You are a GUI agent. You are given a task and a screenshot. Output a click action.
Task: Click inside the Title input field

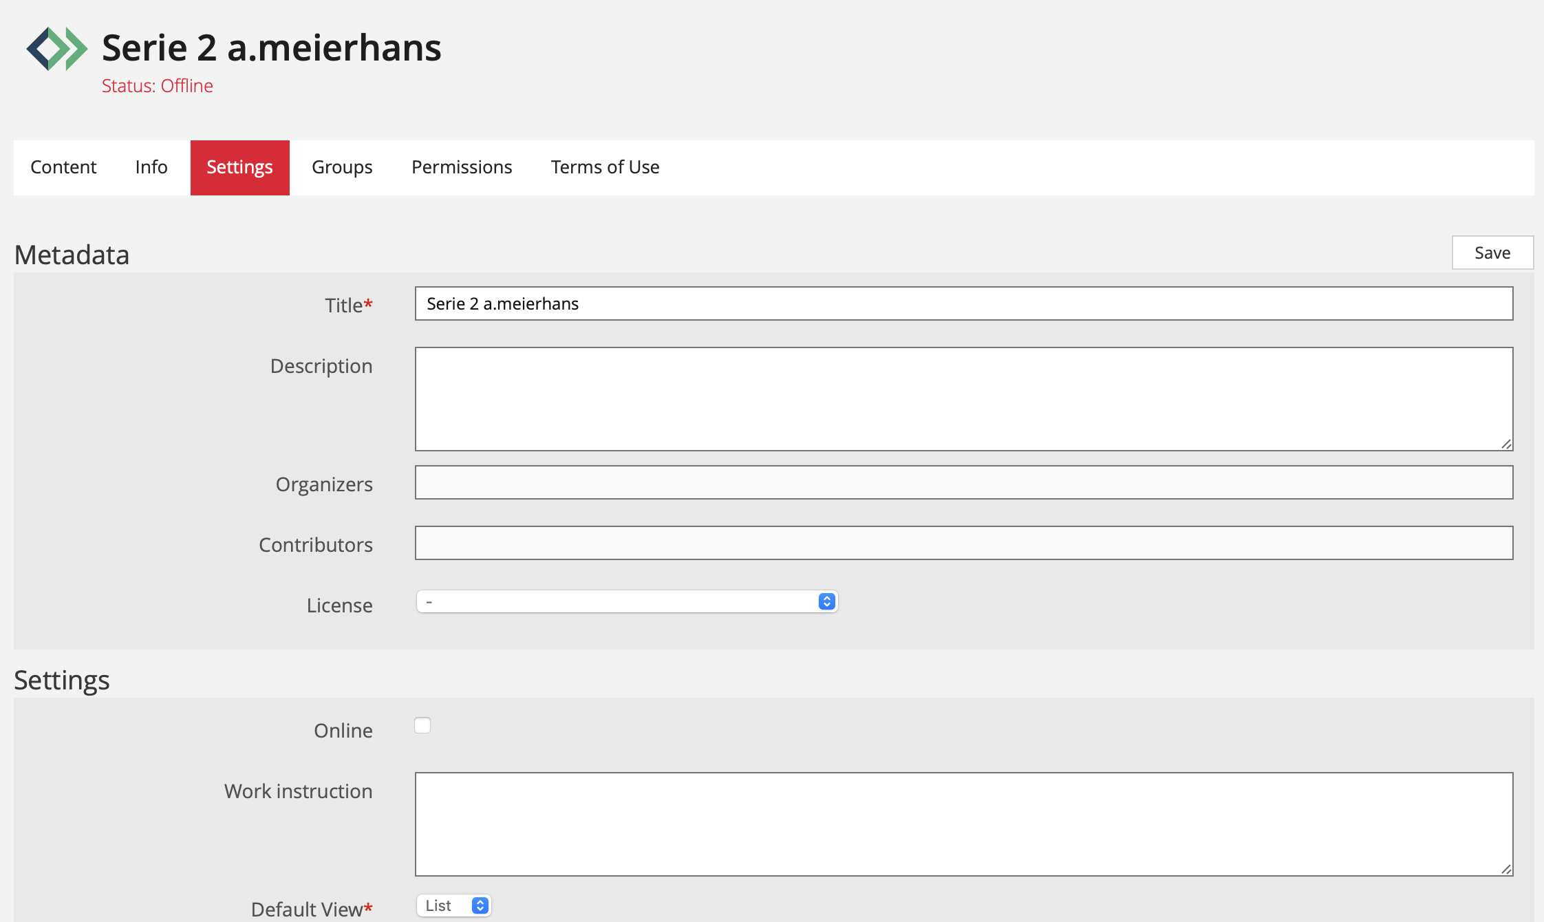(x=963, y=303)
